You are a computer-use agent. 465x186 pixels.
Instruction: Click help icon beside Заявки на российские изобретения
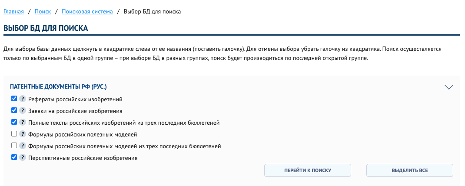coord(23,110)
